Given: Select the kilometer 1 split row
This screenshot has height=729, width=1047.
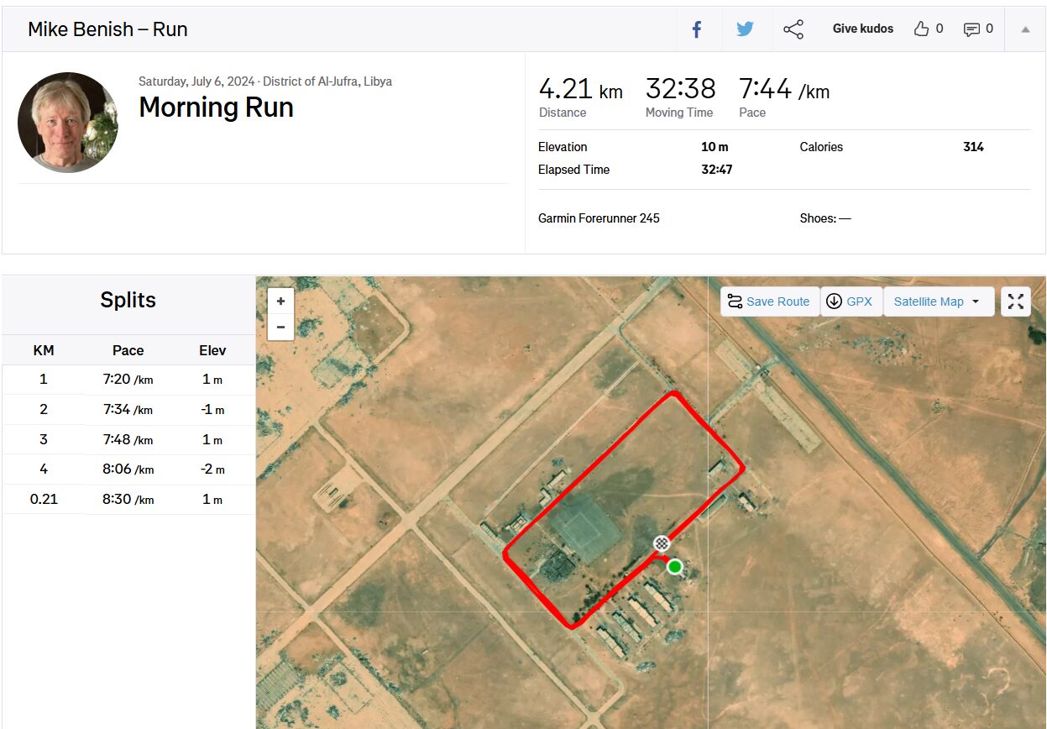Looking at the screenshot, I should (128, 380).
